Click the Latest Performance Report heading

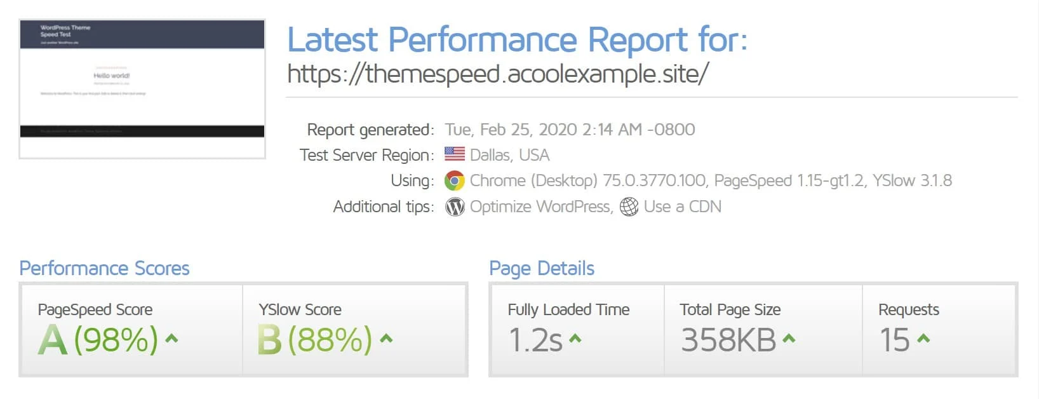click(x=517, y=40)
